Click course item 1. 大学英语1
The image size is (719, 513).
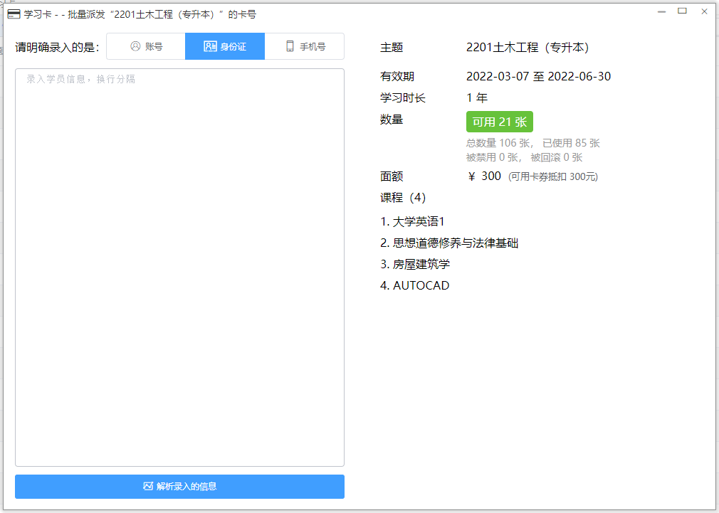(412, 221)
